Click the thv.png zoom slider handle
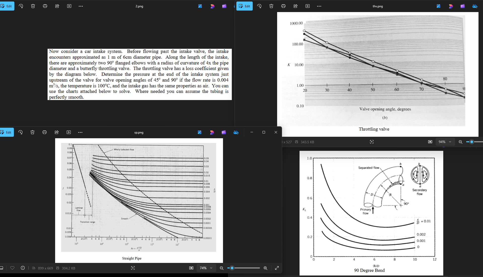483x277 pixels. (472, 142)
